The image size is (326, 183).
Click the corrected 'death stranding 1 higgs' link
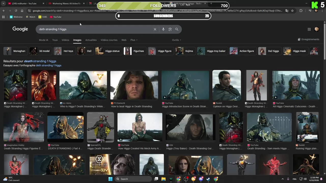tap(40, 61)
